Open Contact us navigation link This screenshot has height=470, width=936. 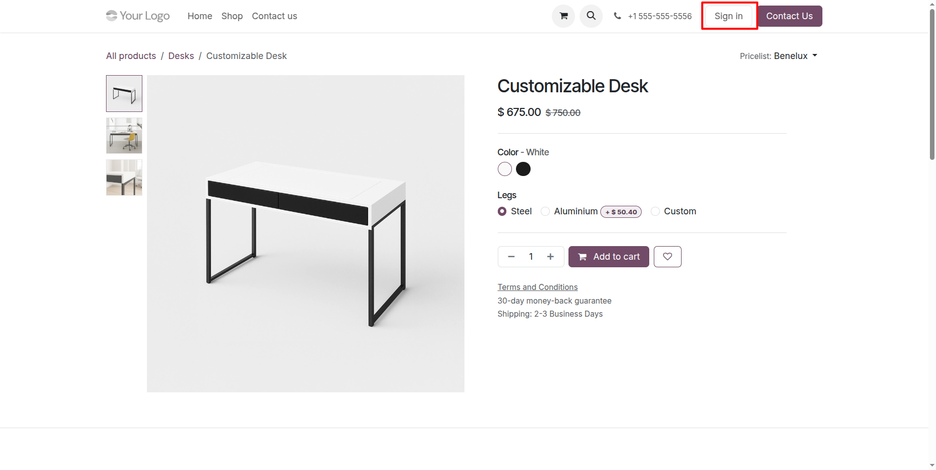[274, 16]
